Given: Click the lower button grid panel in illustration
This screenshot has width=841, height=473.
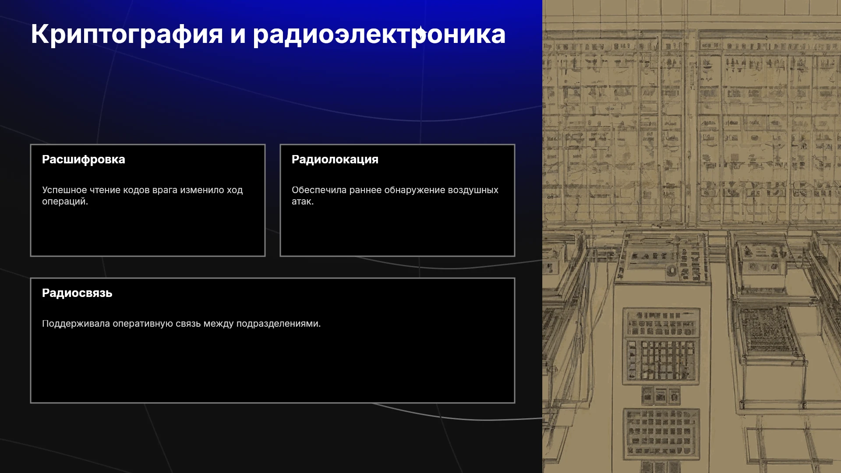Looking at the screenshot, I should pos(661,433).
